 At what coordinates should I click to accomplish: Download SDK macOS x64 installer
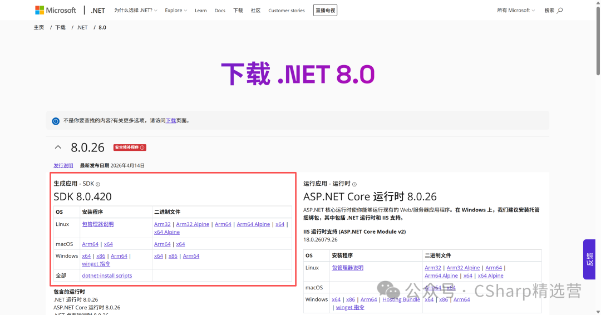pyautogui.click(x=109, y=244)
